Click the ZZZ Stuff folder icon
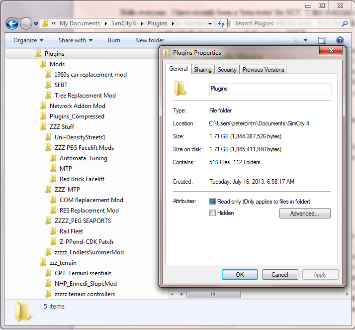This screenshot has height=330, width=355. pyautogui.click(x=43, y=127)
